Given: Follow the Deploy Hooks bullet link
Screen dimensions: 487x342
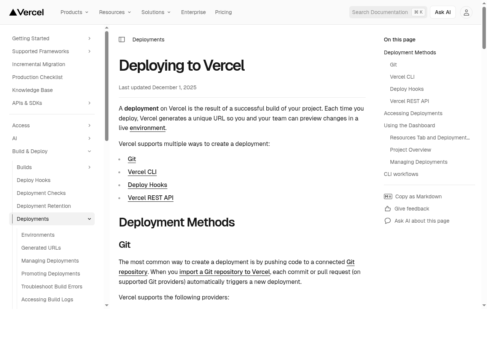Looking at the screenshot, I should pos(147,185).
